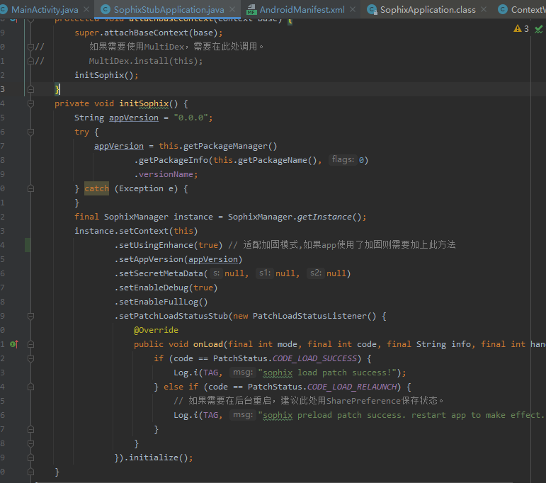Click 'PatchLoadStatusListener' class name
This screenshot has height=483, width=546.
click(309, 316)
